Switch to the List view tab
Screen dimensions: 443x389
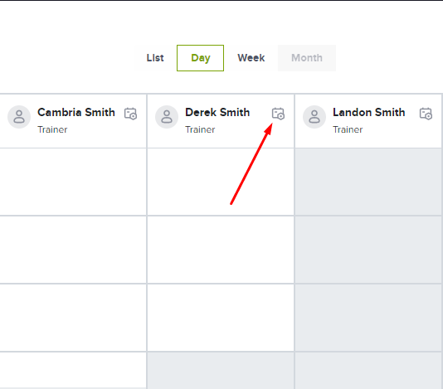(x=155, y=58)
